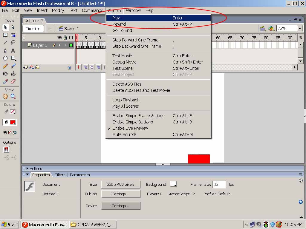
Task: Select the Free Transform tool
Action: (x=5, y=35)
